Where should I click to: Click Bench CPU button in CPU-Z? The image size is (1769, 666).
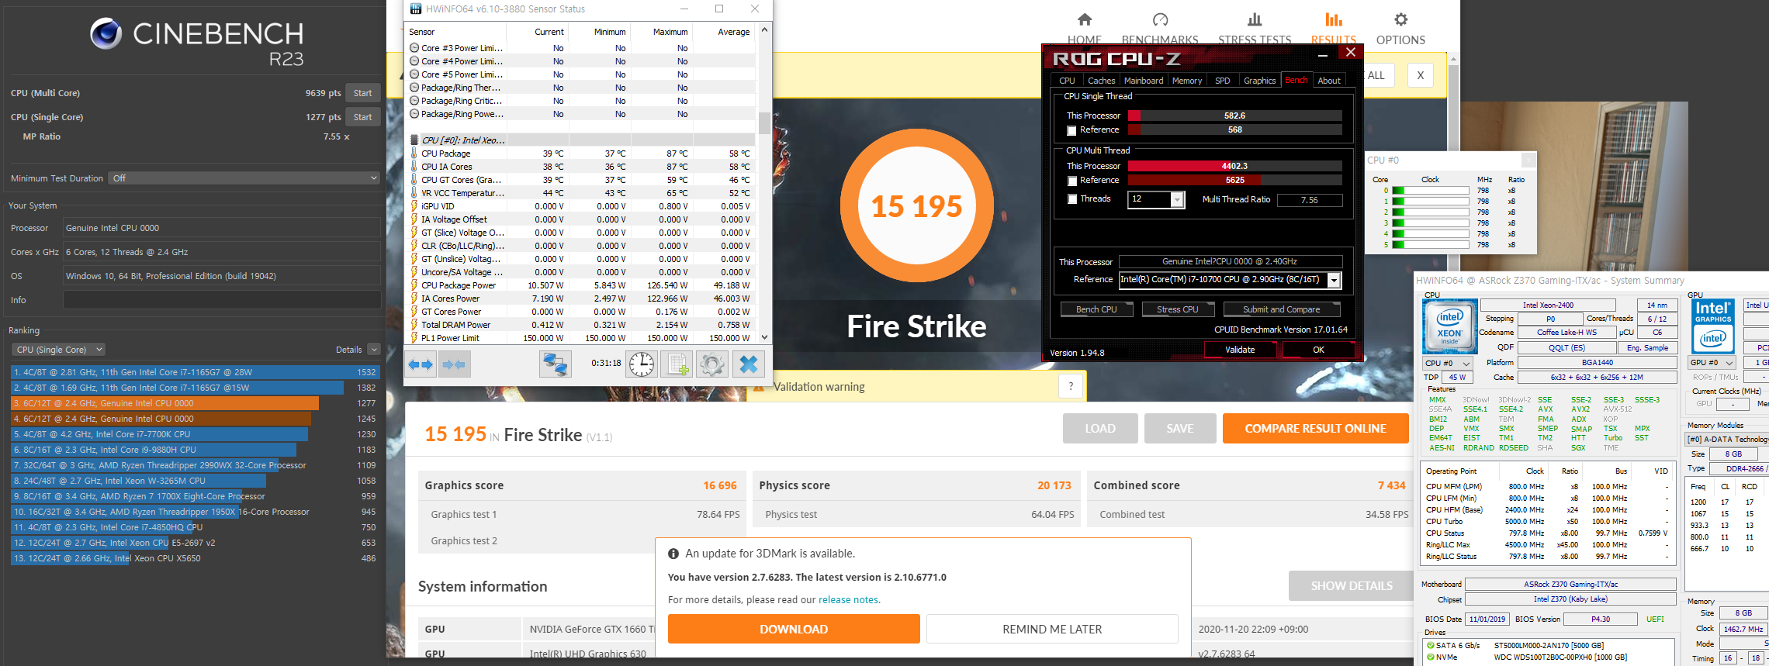pyautogui.click(x=1096, y=309)
